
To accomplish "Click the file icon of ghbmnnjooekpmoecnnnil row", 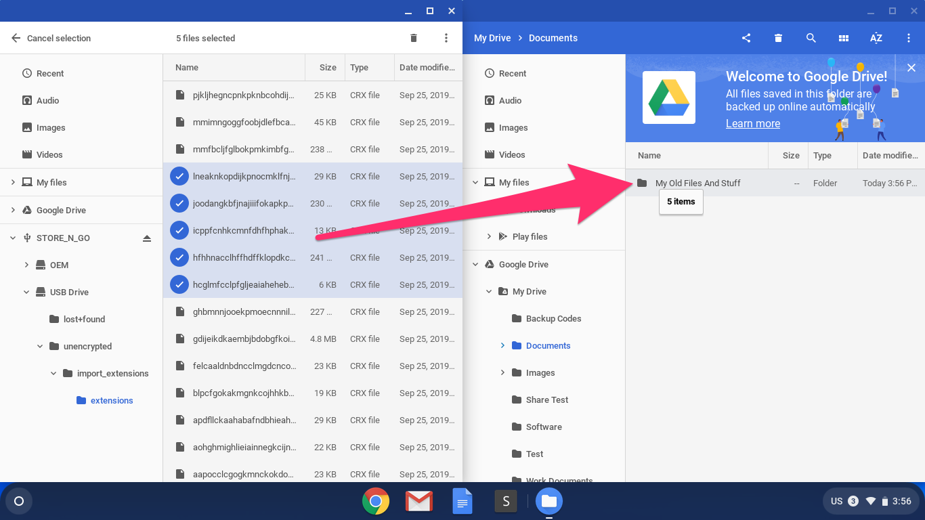I will pyautogui.click(x=179, y=311).
